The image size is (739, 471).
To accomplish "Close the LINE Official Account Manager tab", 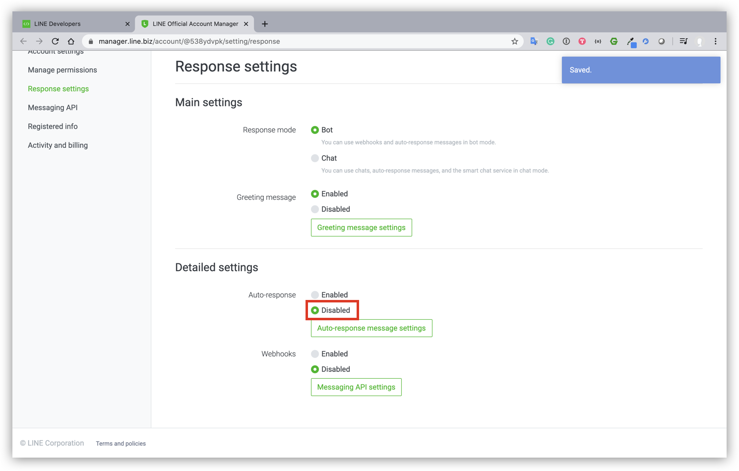I will pos(246,24).
